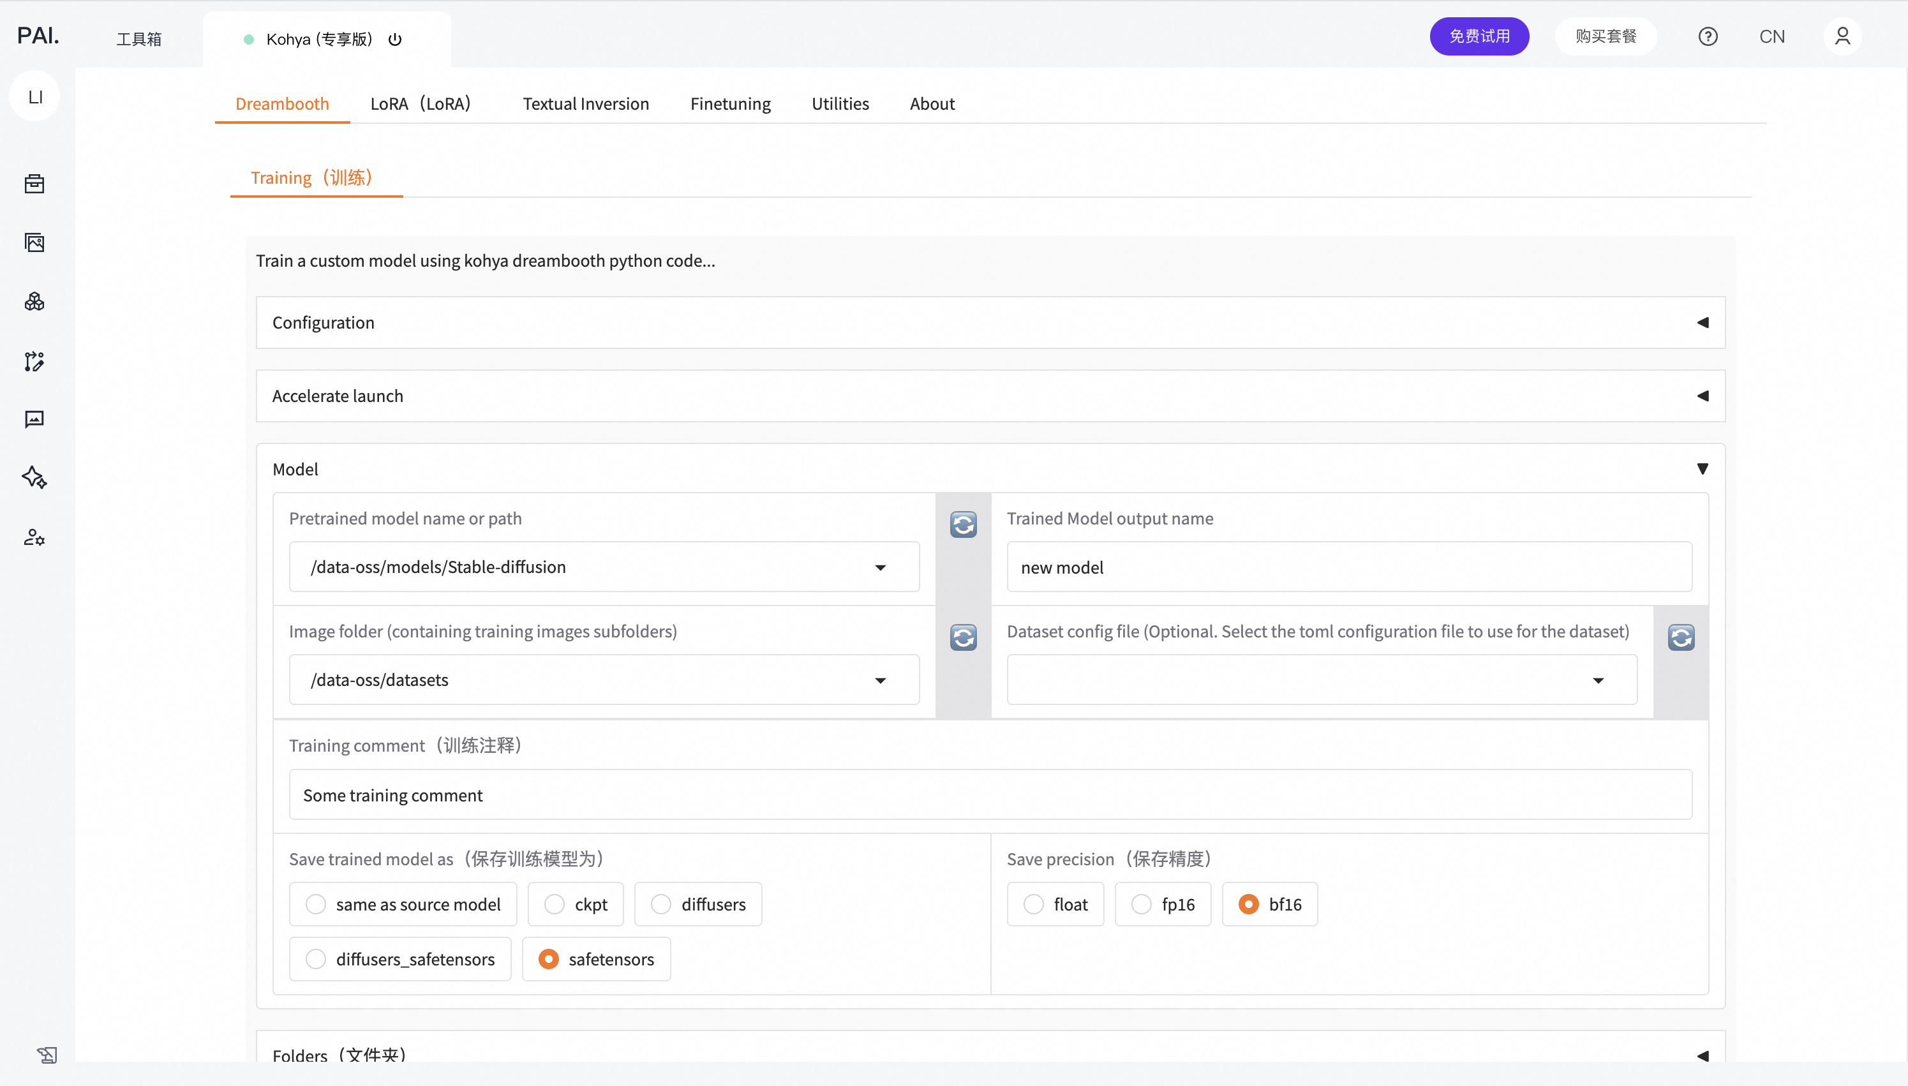The height and width of the screenshot is (1086, 1908).
Task: Expand the Accelerate launch section
Action: coord(990,396)
